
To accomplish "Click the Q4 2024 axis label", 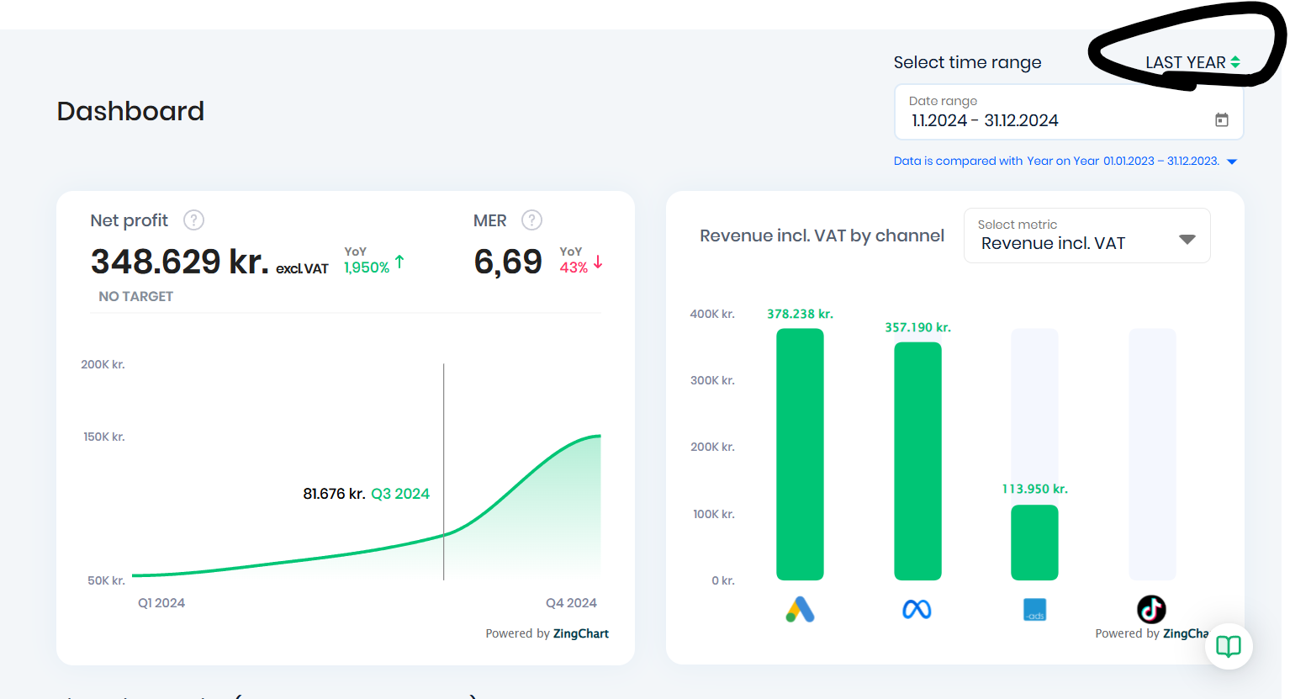I will point(571,603).
